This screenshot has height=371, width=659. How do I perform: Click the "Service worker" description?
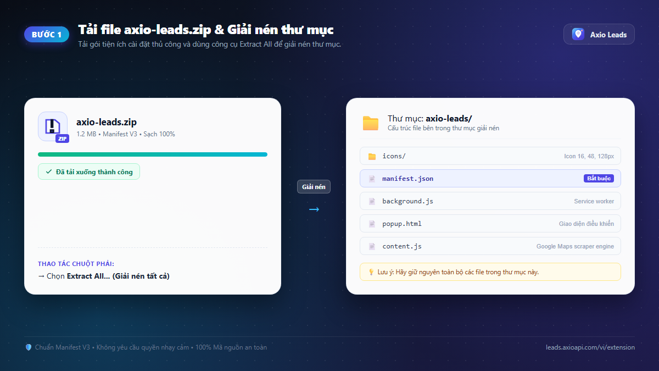click(594, 201)
